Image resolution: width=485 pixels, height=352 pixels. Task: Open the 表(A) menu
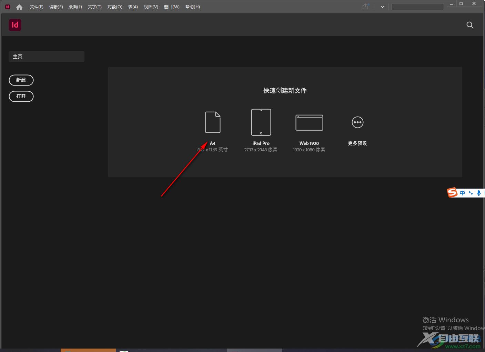tap(133, 7)
